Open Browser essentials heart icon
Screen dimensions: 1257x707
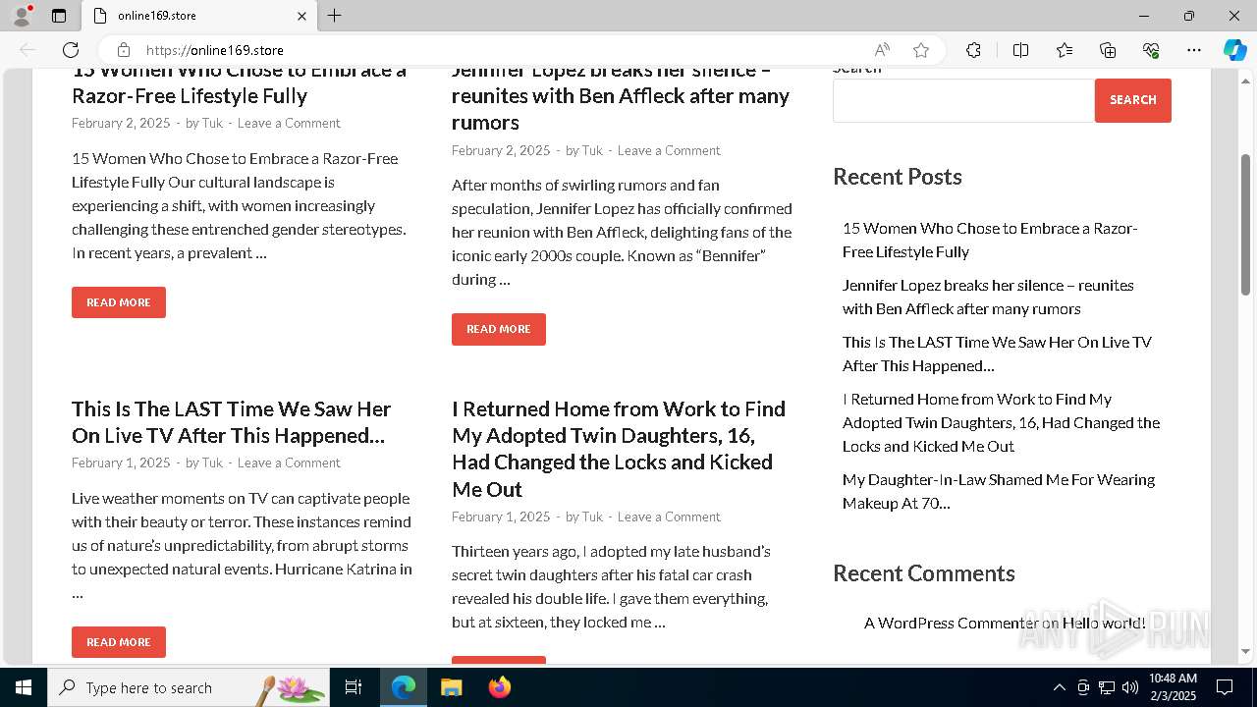click(x=1151, y=50)
